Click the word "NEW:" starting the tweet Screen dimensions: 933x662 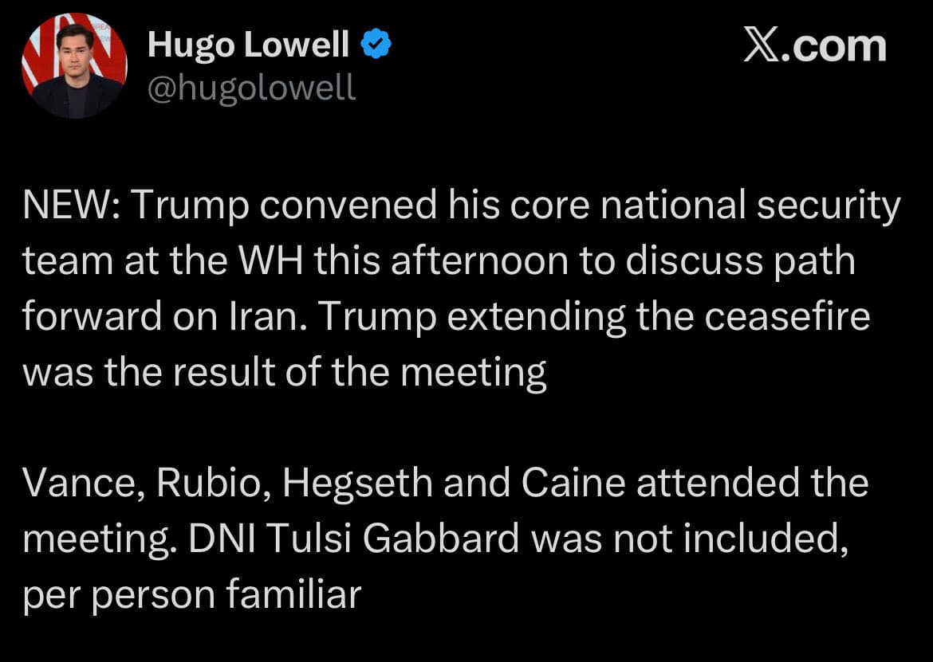click(70, 207)
